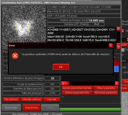Image resolution: width=128 pixels, height=115 pixels.
Task: Click left arrow of horizontal scrollbar
Action: pyautogui.click(x=63, y=83)
